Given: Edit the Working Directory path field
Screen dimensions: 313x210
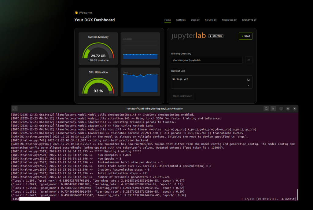Looking at the screenshot, I should click(207, 60).
